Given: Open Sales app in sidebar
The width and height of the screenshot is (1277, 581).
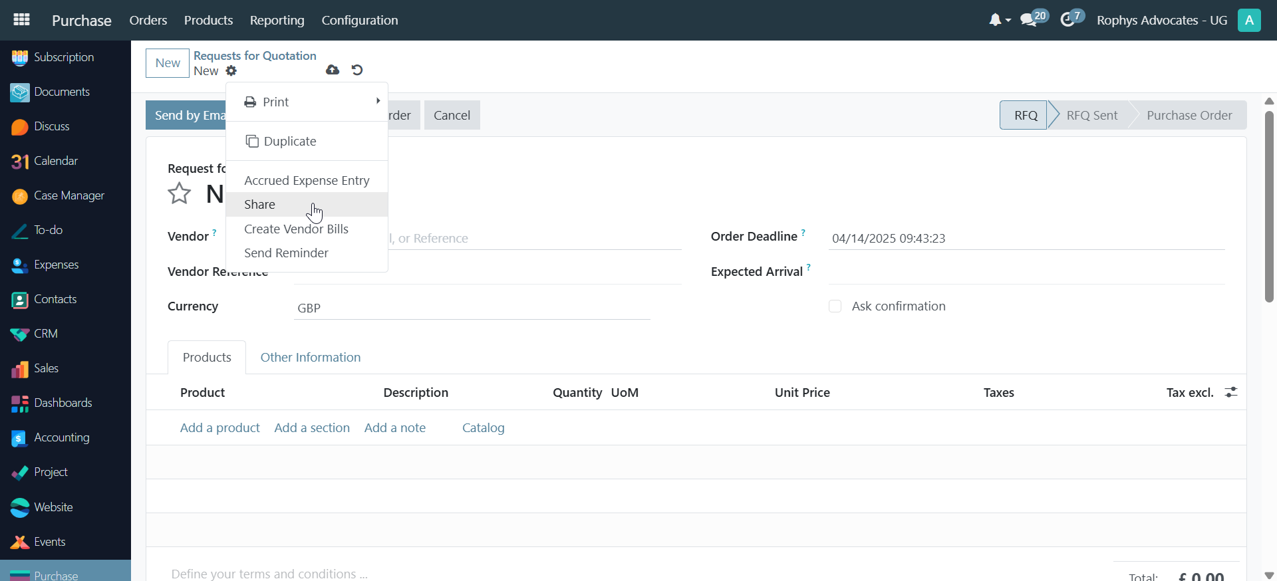Looking at the screenshot, I should (65, 368).
